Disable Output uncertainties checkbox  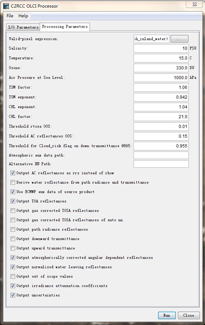pyautogui.click(x=13, y=295)
